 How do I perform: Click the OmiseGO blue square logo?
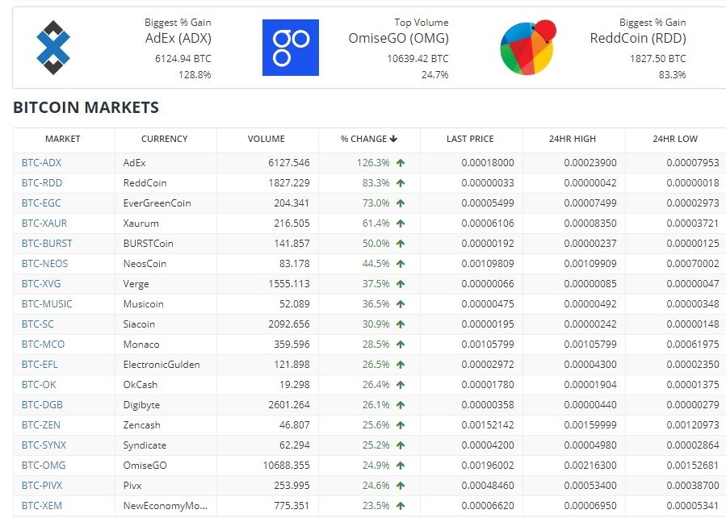pyautogui.click(x=290, y=47)
